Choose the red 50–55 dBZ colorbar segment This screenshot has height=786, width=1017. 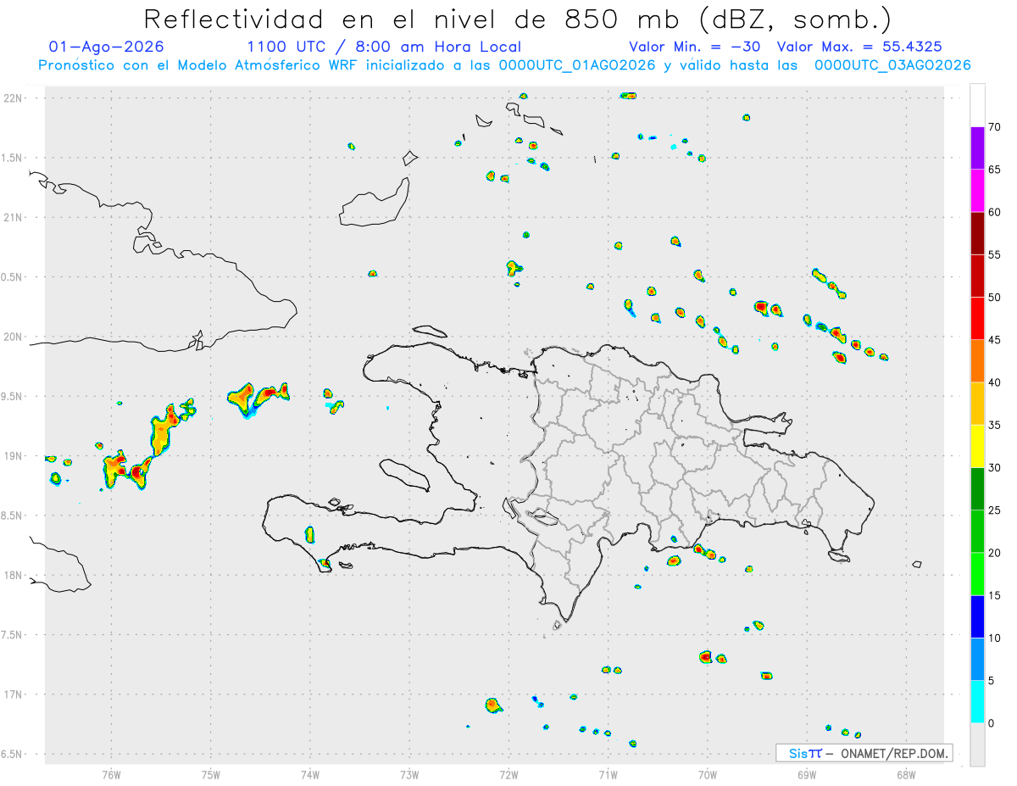click(977, 276)
